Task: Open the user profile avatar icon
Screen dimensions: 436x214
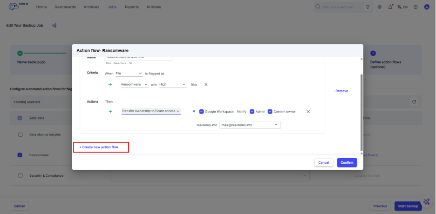Action: tap(427, 7)
